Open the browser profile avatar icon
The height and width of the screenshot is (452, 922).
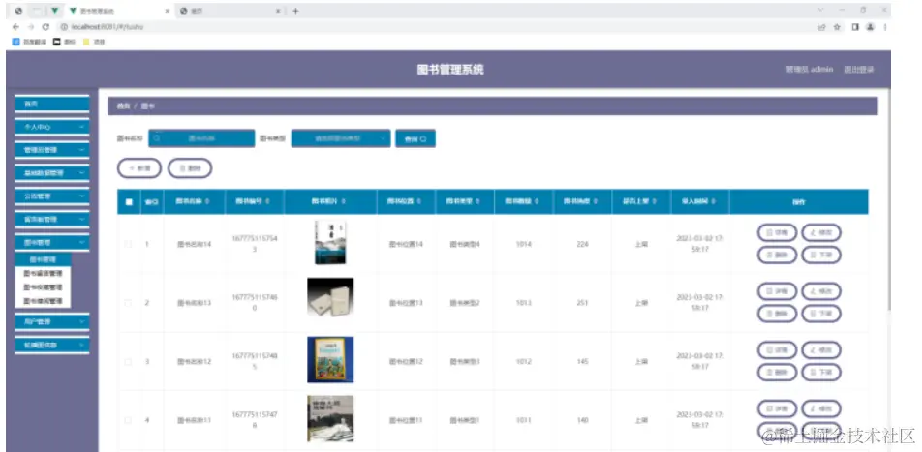(x=871, y=27)
